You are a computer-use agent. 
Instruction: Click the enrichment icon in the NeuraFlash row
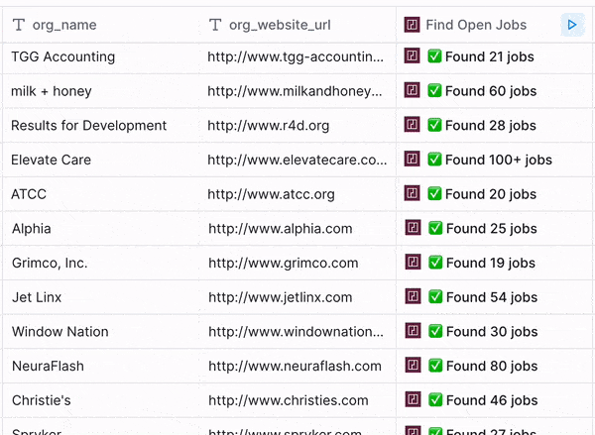tap(413, 366)
